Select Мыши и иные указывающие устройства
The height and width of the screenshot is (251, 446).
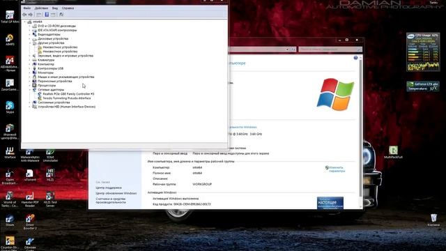click(x=66, y=77)
